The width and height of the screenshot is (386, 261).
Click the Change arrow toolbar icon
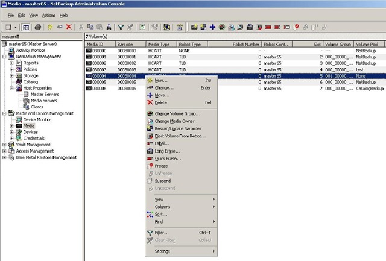point(59,27)
